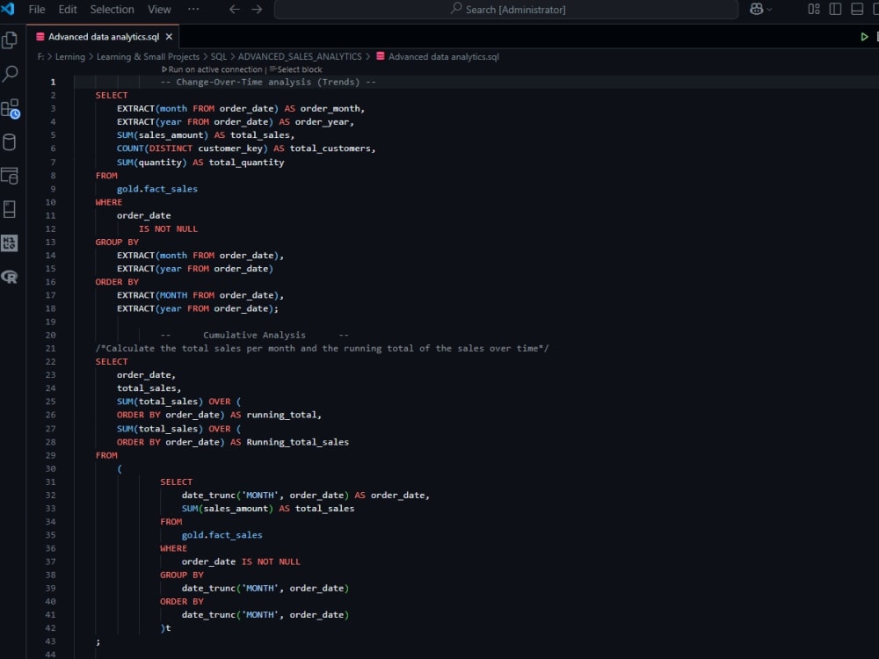Click 'total_customers' alias on line 6
Viewport: 879px width, 659px height.
[331, 148]
